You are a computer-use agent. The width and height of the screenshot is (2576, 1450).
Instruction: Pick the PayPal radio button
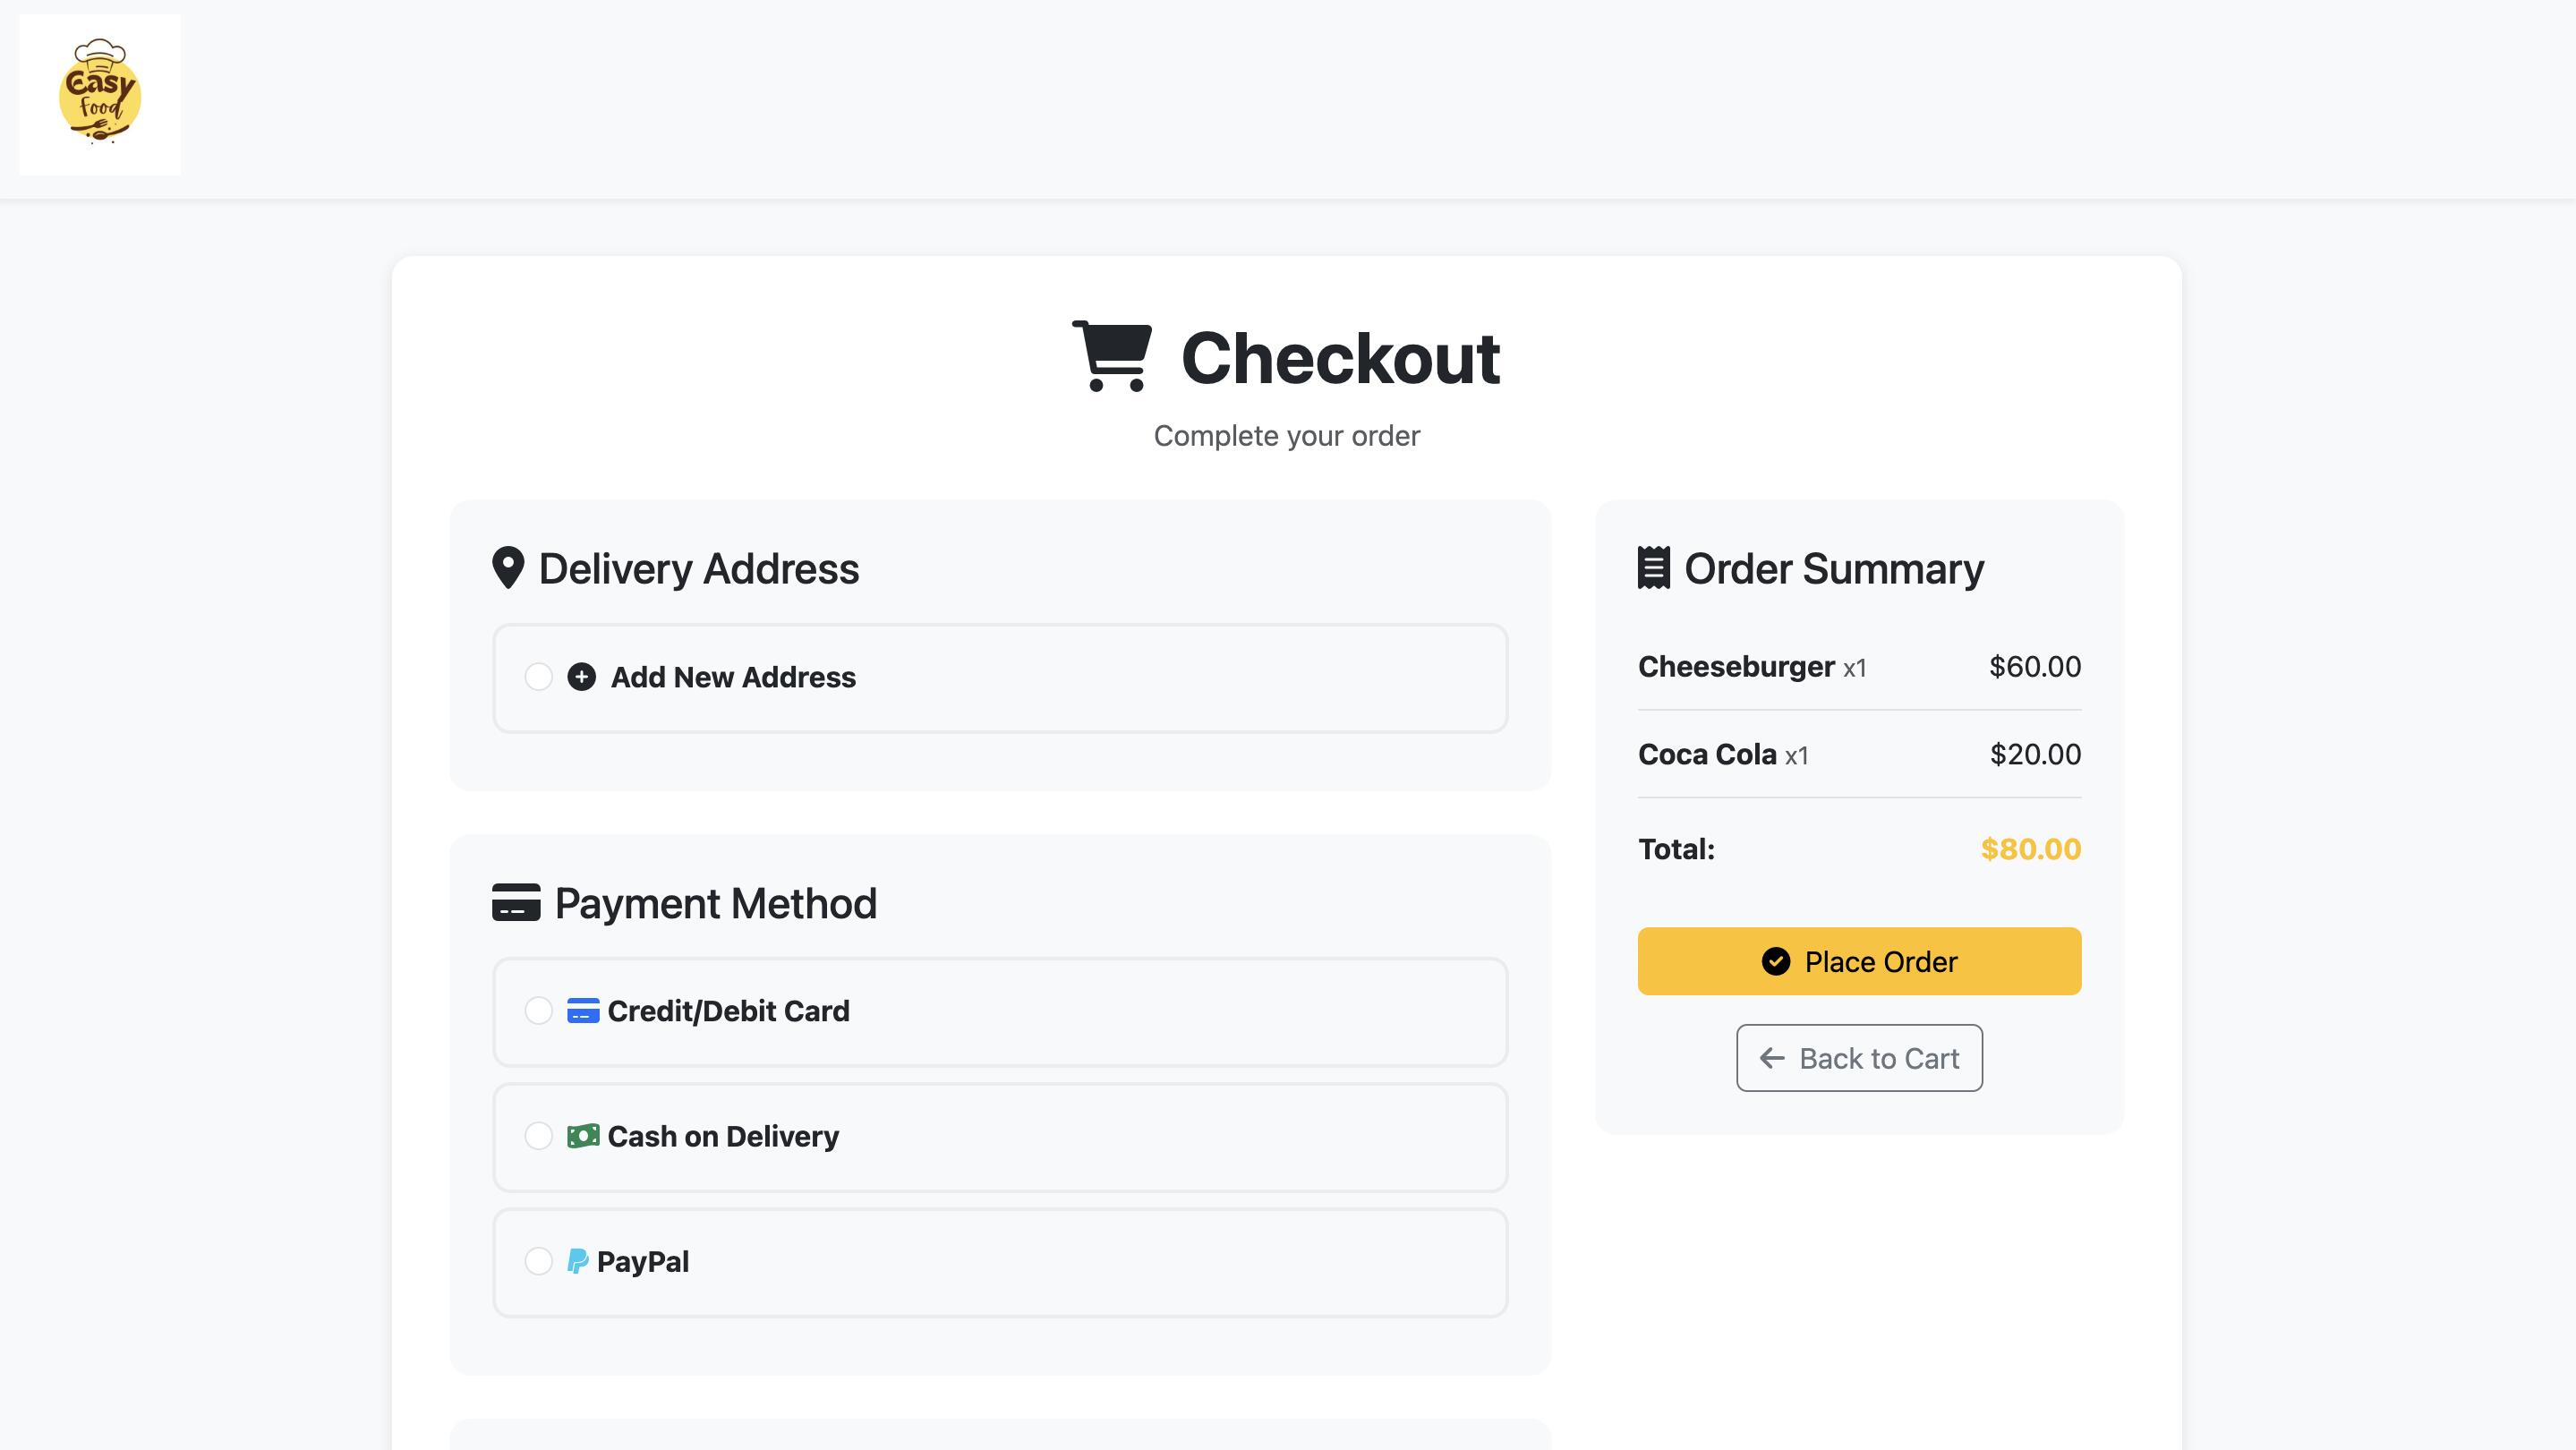pyautogui.click(x=538, y=1261)
